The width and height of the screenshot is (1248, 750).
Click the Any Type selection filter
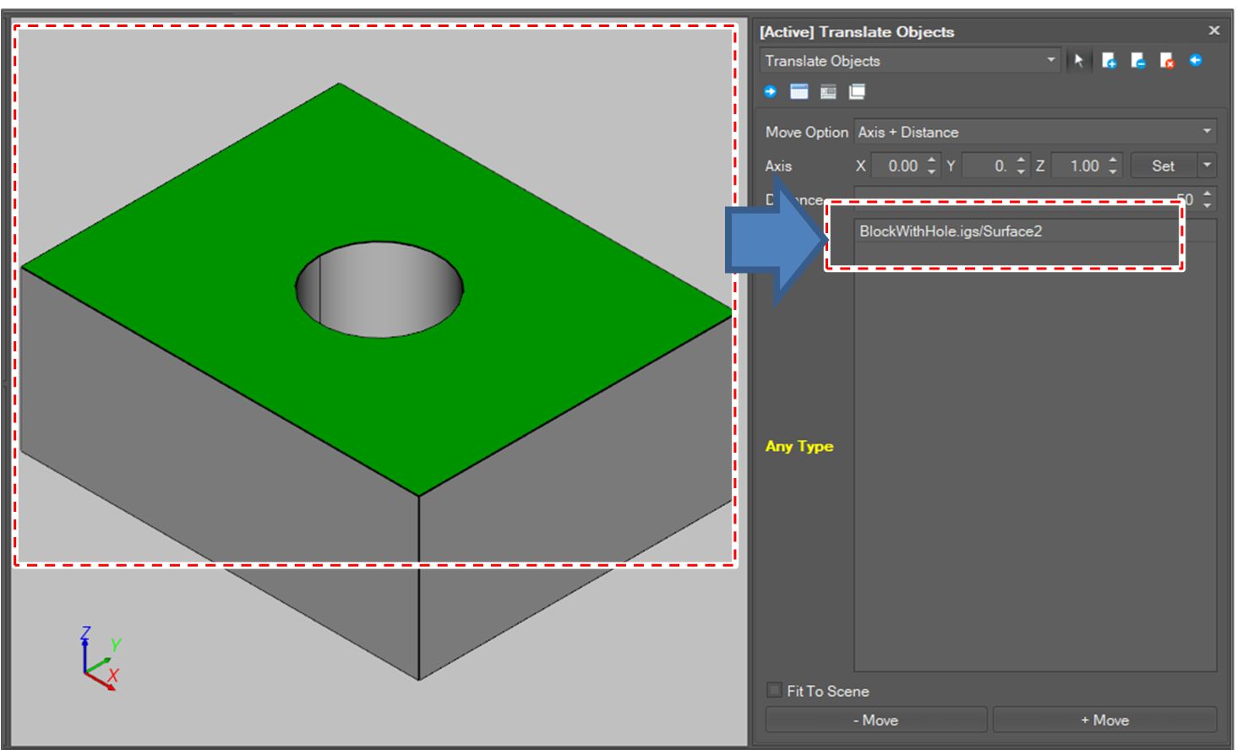click(x=798, y=446)
